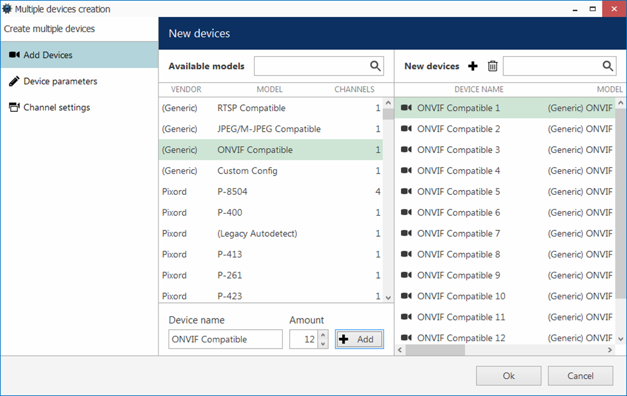Image resolution: width=627 pixels, height=396 pixels.
Task: Switch to Device parameters section
Action: tap(60, 81)
